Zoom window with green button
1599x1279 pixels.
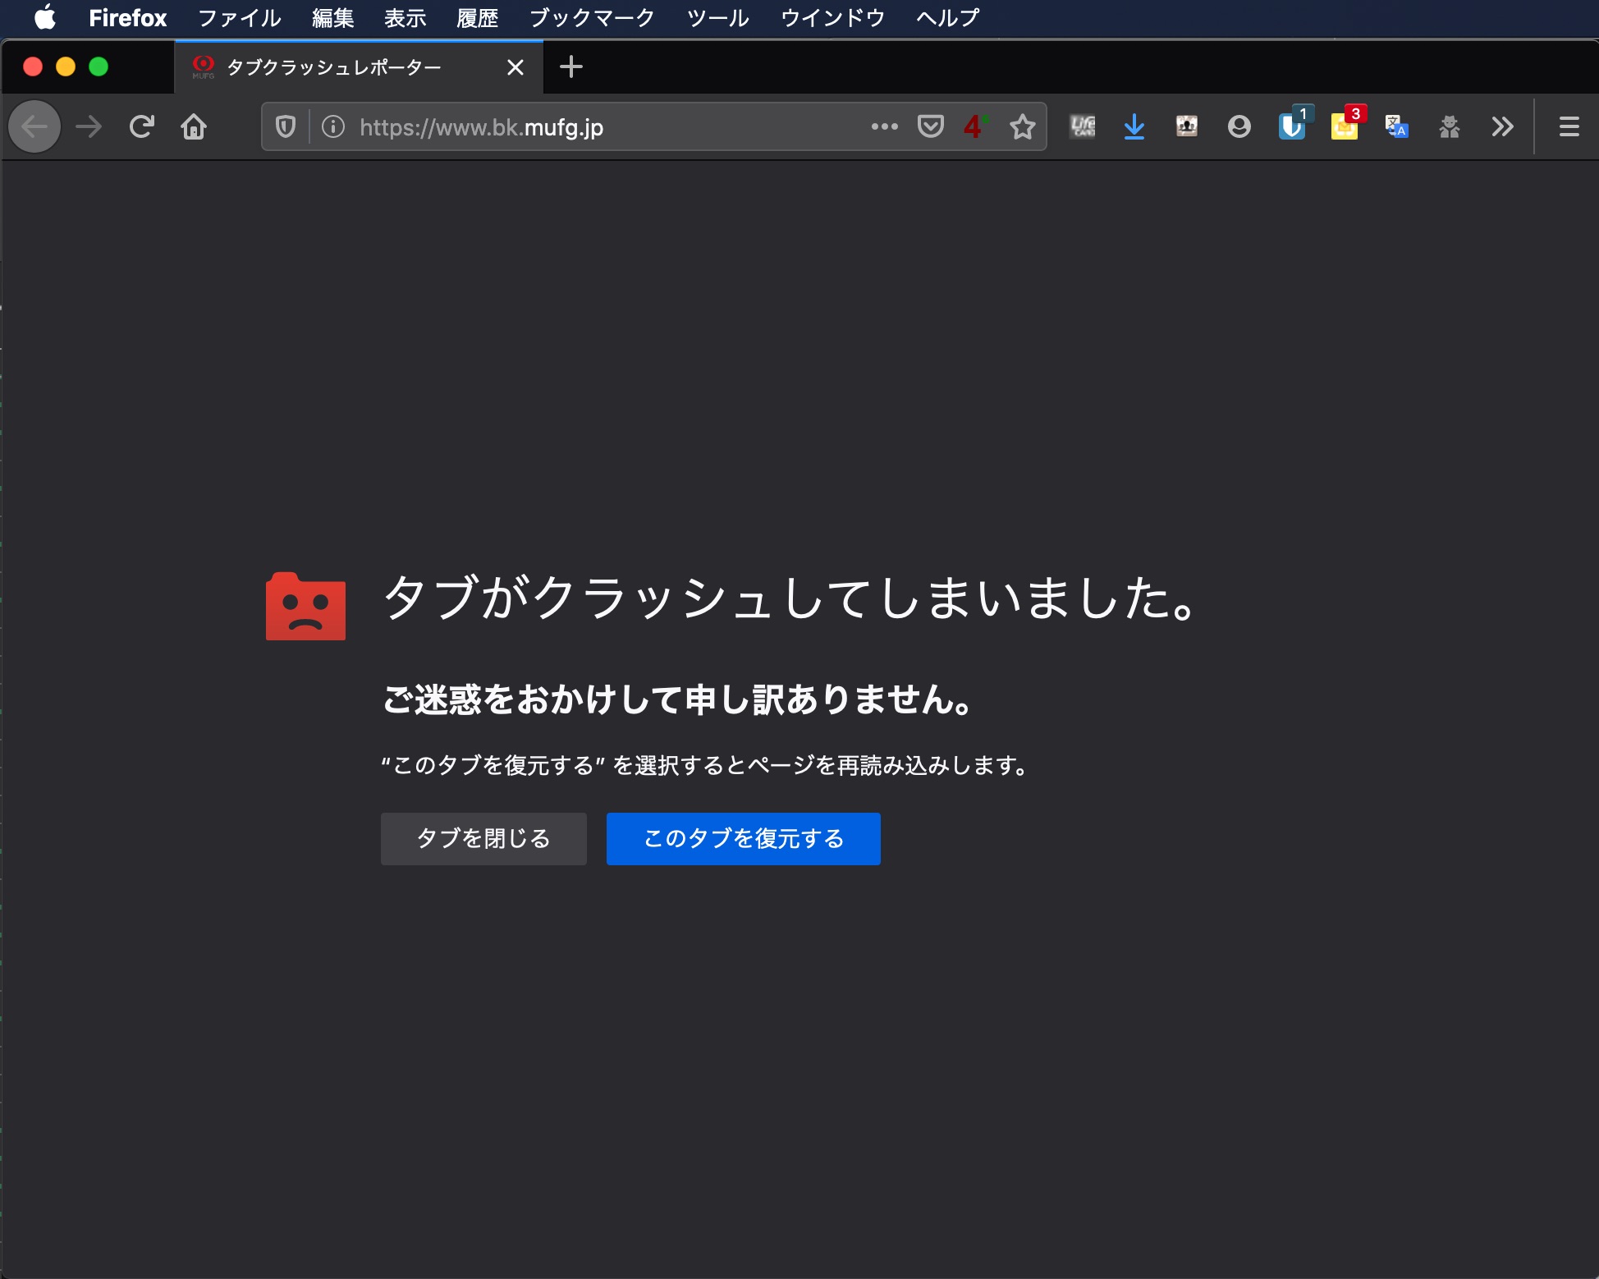tap(99, 67)
